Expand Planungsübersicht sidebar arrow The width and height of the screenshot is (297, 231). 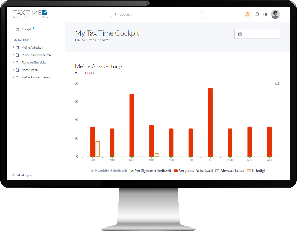tap(14, 62)
